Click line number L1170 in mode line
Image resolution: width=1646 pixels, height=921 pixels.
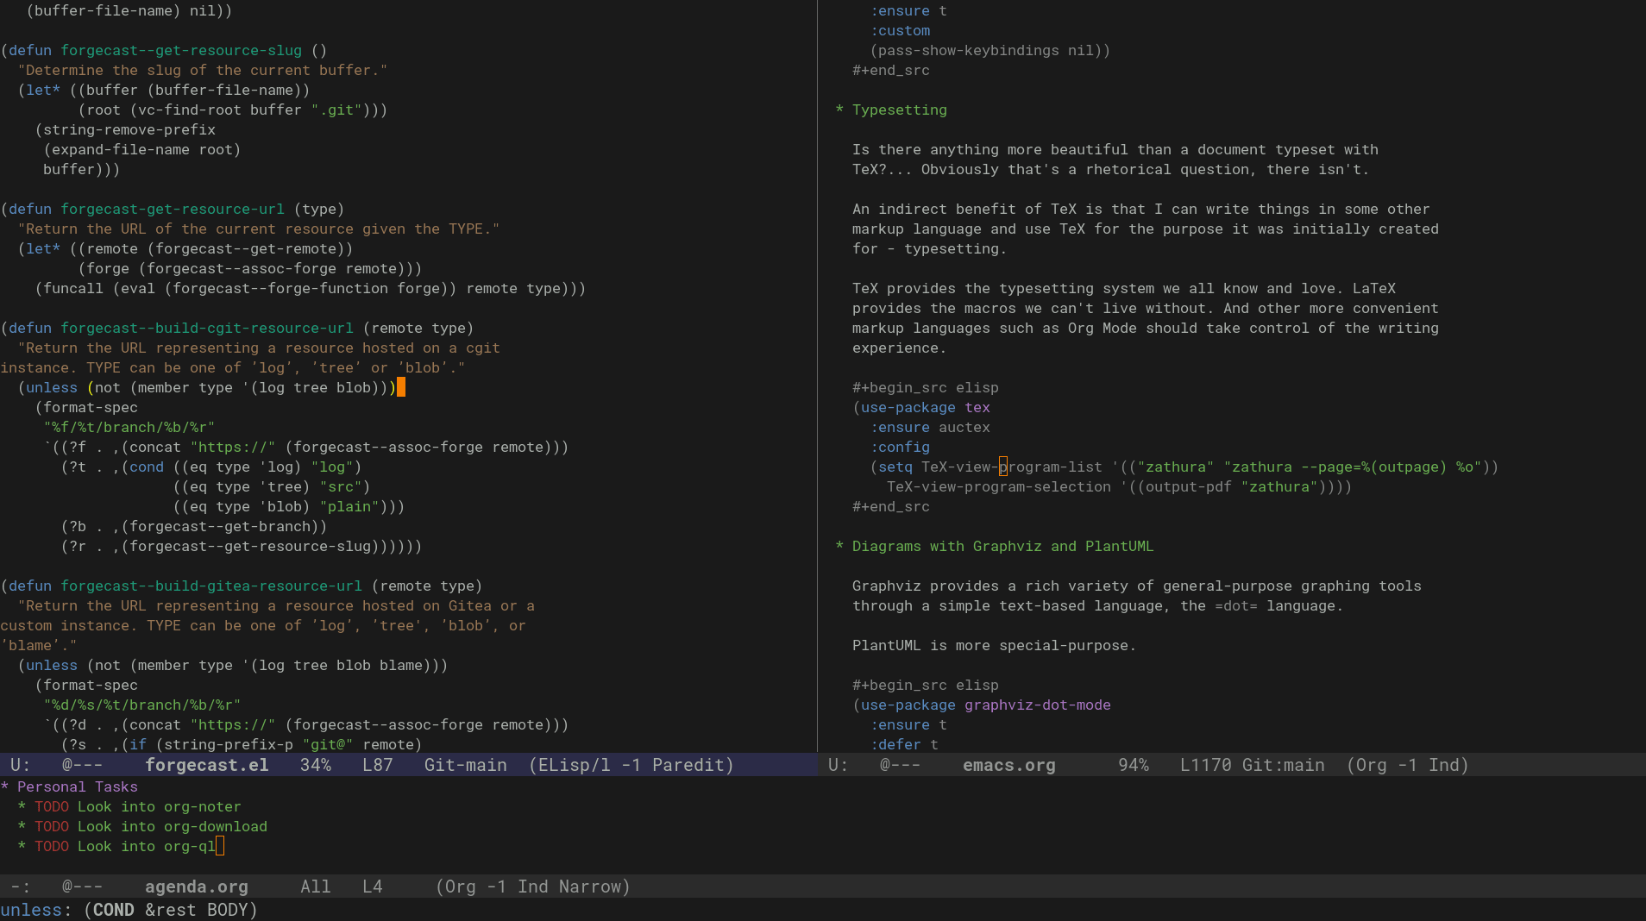point(1206,765)
